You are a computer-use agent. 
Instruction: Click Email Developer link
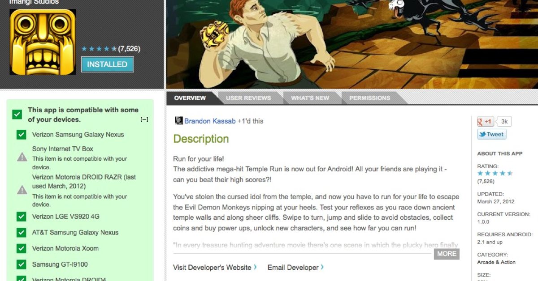[x=295, y=268]
